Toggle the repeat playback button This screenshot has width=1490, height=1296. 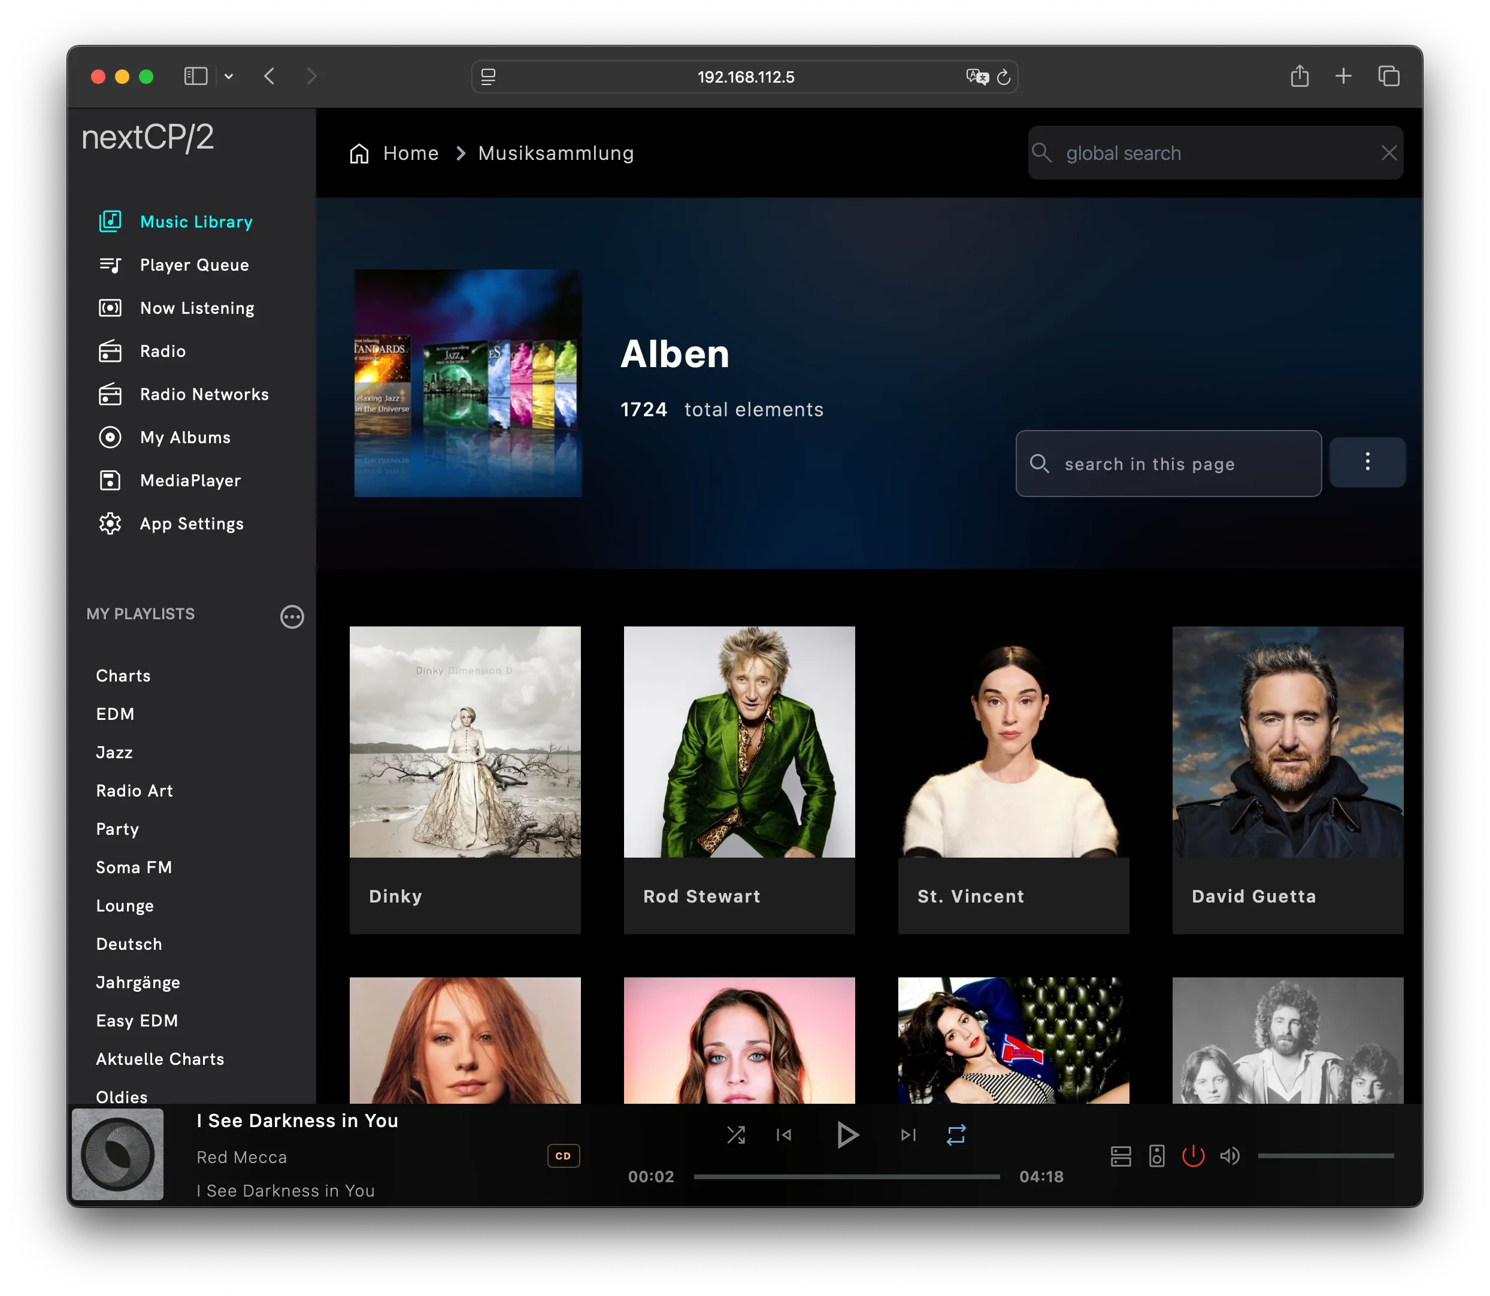[955, 1135]
